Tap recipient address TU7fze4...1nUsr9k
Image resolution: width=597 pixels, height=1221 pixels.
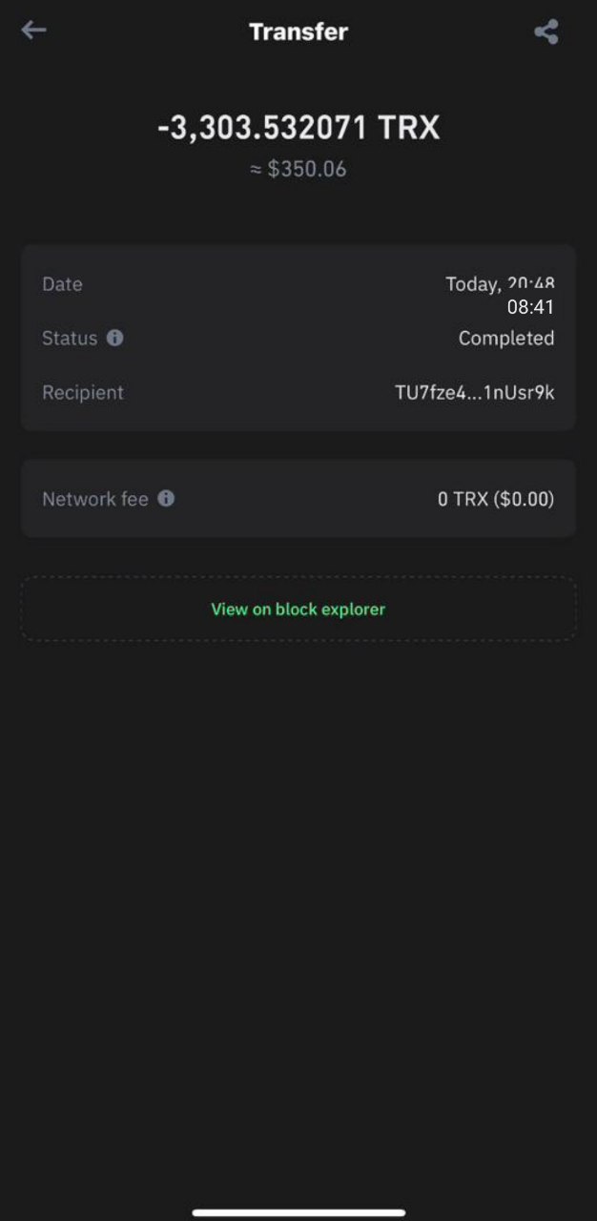[474, 392]
